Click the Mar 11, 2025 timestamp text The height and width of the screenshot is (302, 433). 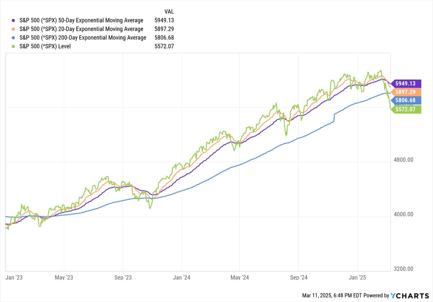332,296
